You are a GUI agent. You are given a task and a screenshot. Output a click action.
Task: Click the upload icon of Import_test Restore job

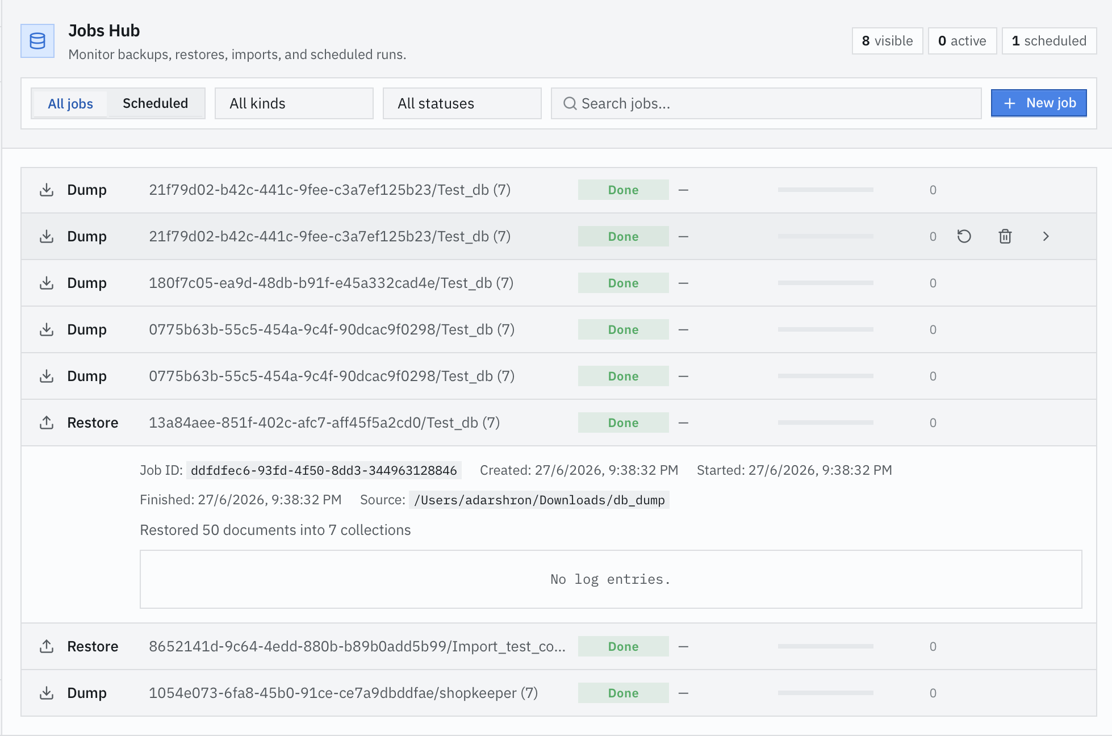pyautogui.click(x=47, y=646)
